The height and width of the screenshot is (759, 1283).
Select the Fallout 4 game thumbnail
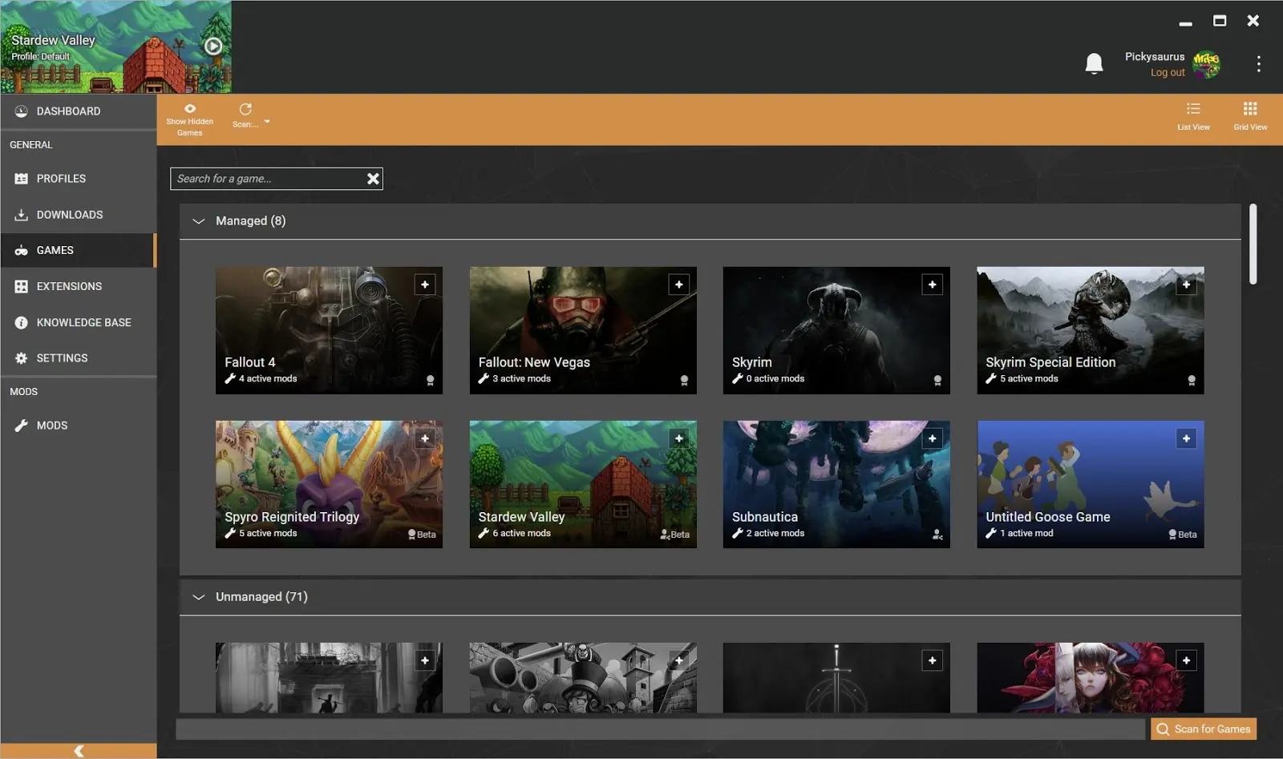[329, 330]
